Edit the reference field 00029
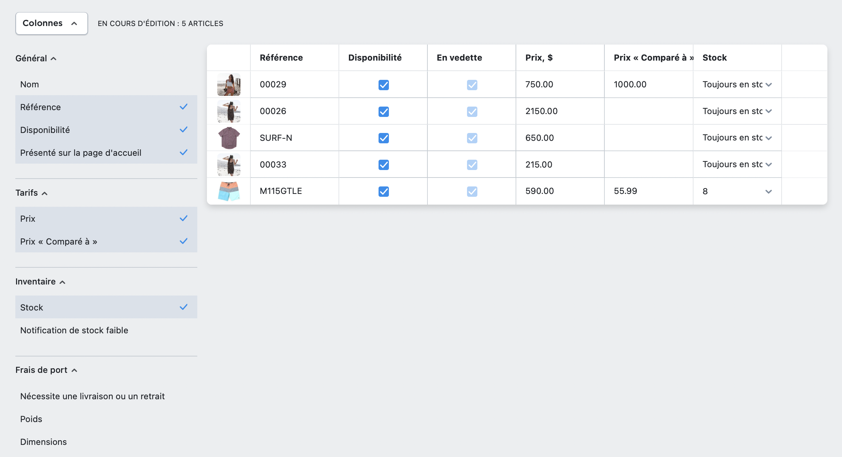 [x=294, y=84]
